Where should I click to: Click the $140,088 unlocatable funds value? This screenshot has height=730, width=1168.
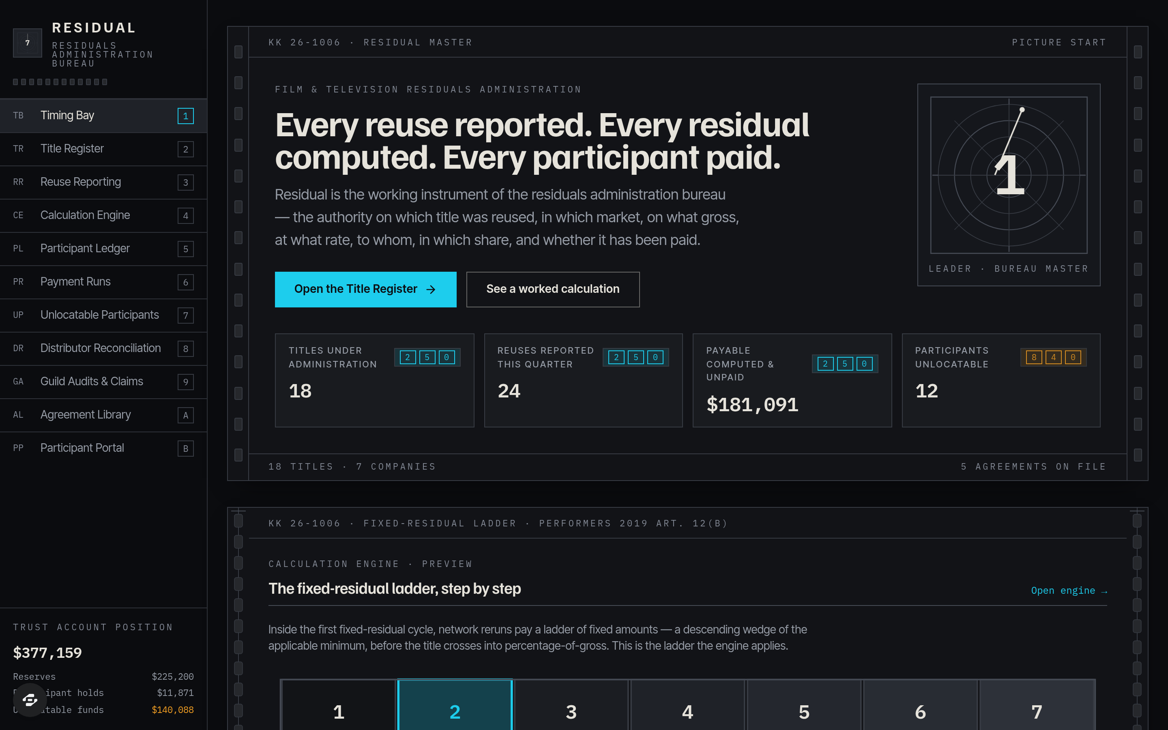point(173,710)
